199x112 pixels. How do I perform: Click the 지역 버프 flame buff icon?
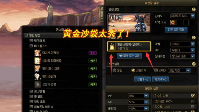click(173, 22)
